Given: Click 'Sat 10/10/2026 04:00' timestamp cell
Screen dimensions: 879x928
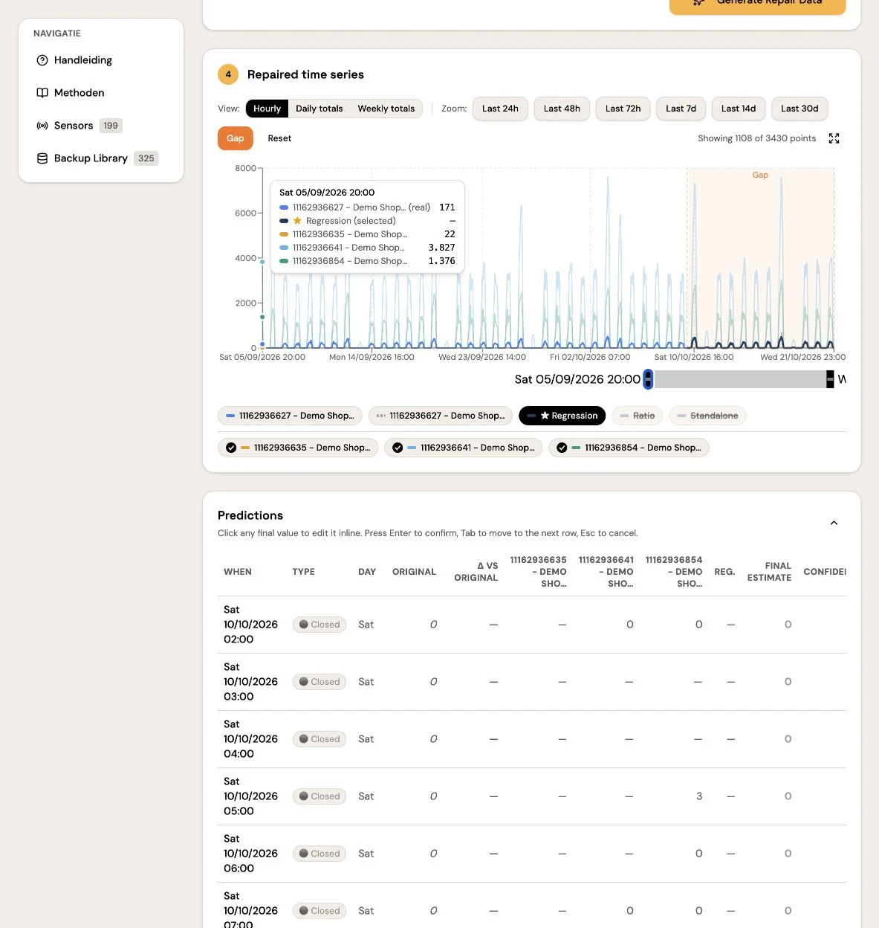Looking at the screenshot, I should pyautogui.click(x=250, y=739).
